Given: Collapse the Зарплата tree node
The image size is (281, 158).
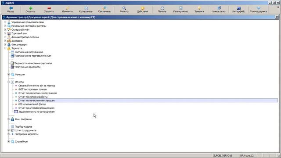Looking at the screenshot, I should pos(5,48).
